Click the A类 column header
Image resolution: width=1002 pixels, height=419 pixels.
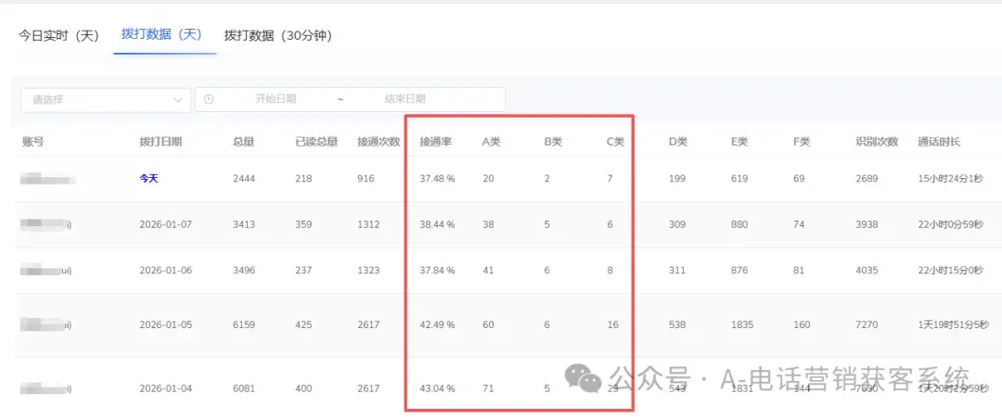point(491,142)
